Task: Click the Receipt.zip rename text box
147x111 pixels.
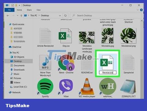Action: pos(108,73)
